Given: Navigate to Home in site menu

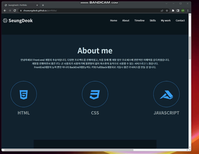Looking at the screenshot, I should pyautogui.click(x=113, y=20).
